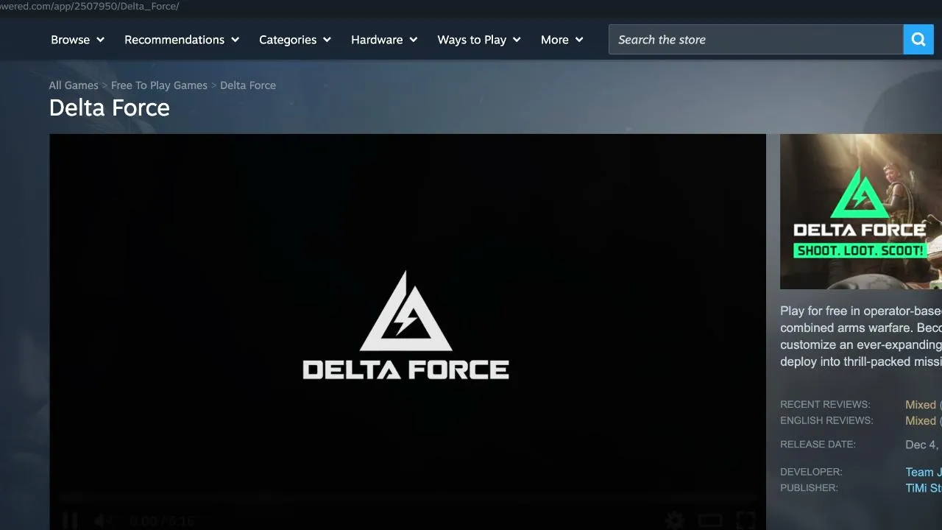Click the browser address bar URL

click(90, 6)
